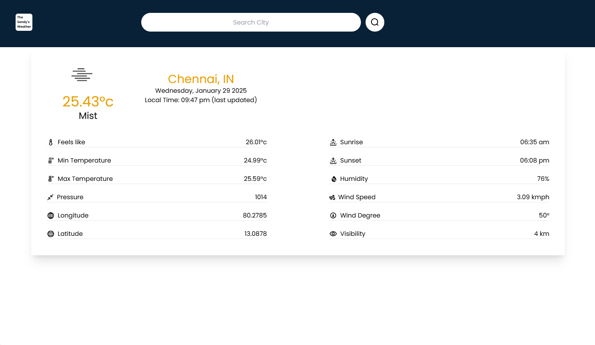
Task: Click the Humidity droplet icon
Action: [334, 179]
